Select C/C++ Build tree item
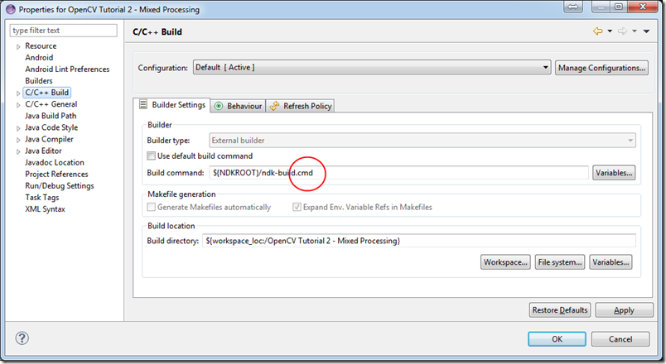666x364 pixels. click(46, 93)
